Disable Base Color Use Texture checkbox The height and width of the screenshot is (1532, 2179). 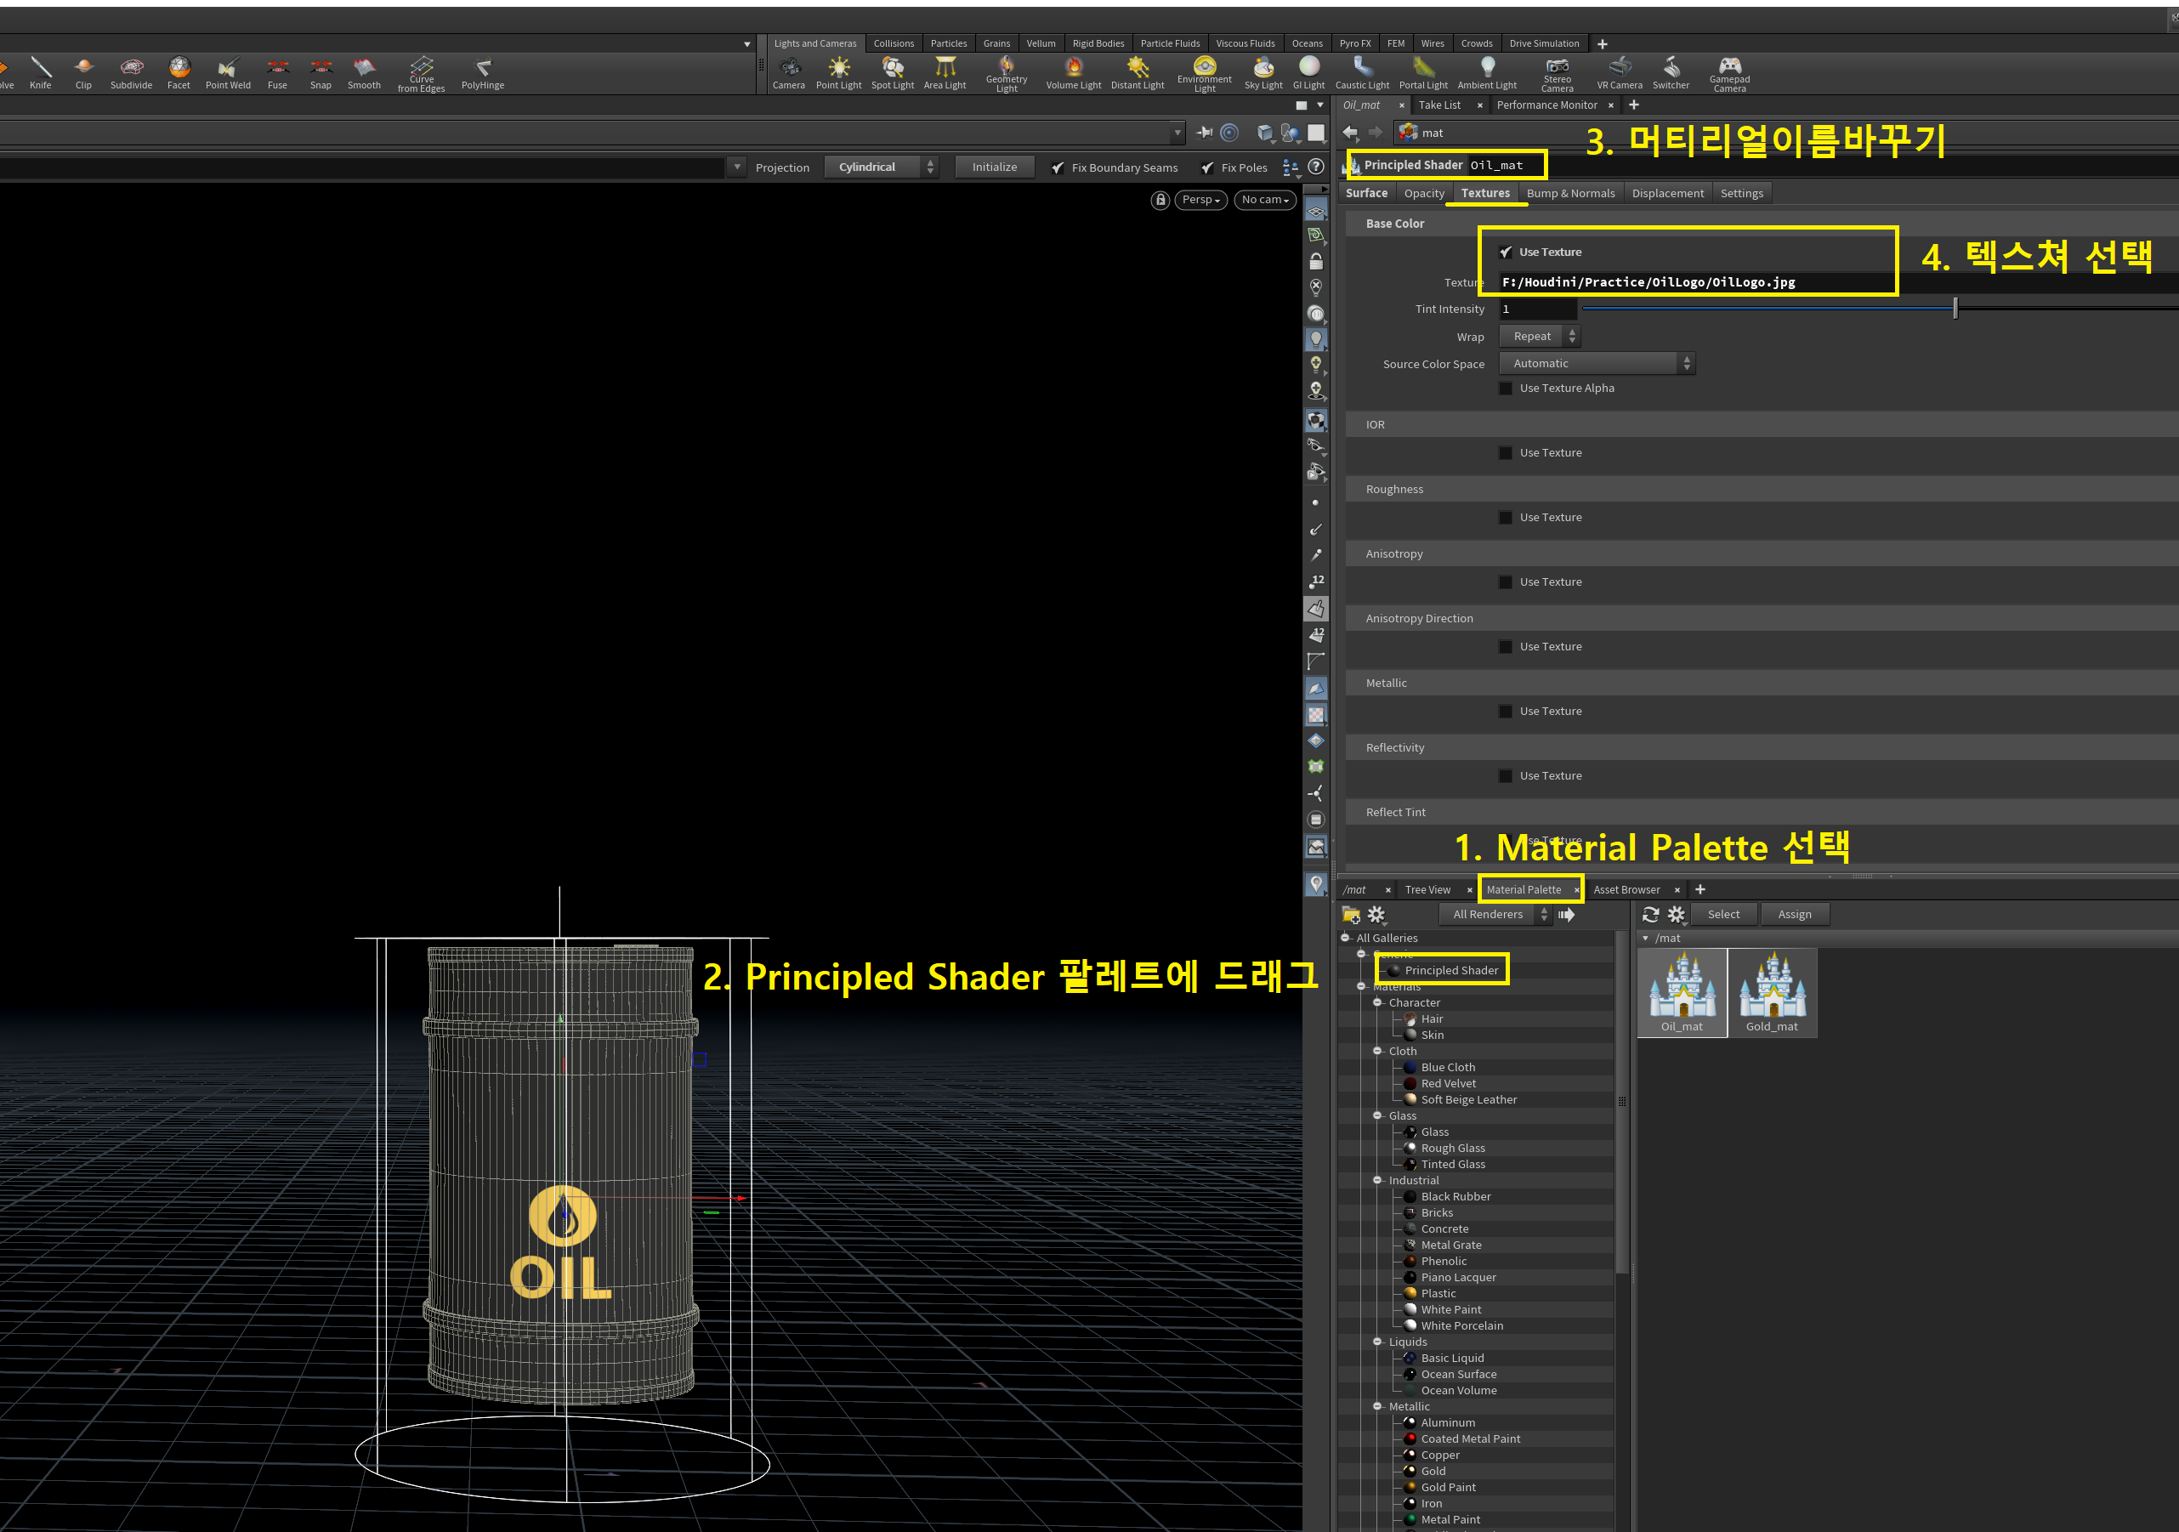click(x=1505, y=252)
